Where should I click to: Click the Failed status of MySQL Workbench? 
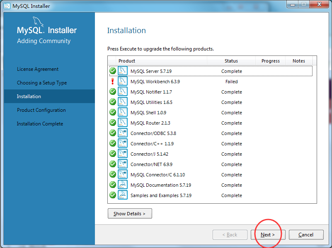click(231, 82)
